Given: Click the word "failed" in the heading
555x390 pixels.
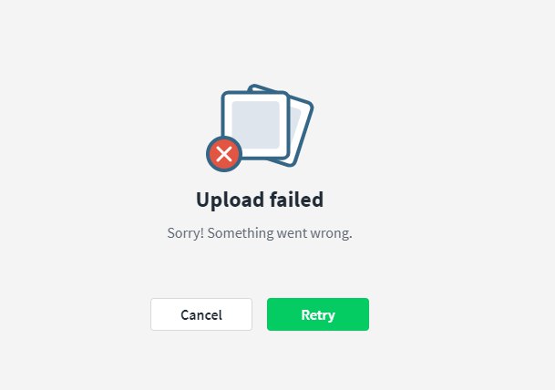Looking at the screenshot, I should [x=296, y=199].
